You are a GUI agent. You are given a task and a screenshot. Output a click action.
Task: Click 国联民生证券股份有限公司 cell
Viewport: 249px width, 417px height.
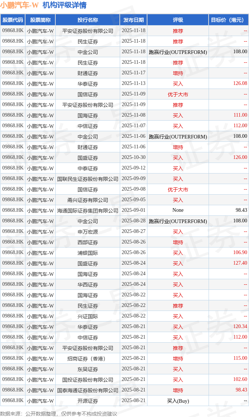(x=88, y=179)
